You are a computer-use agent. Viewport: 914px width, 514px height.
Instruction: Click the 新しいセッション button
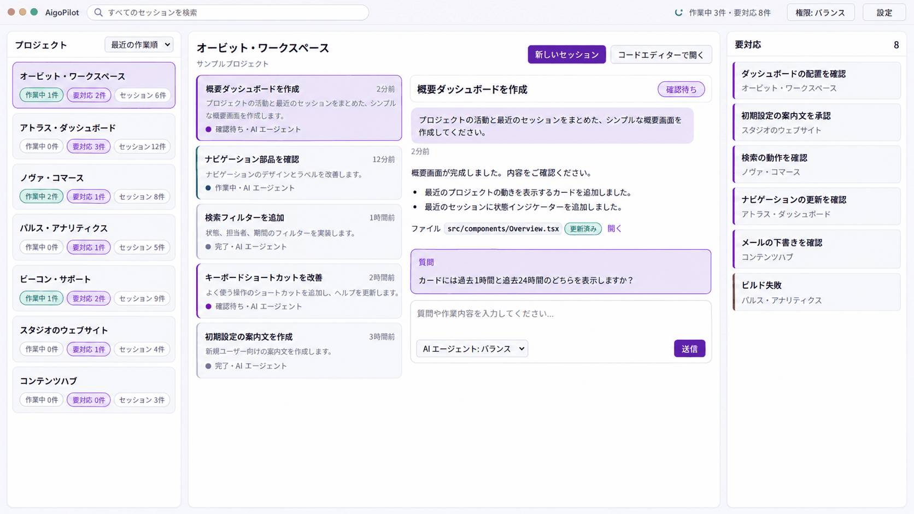(x=566, y=55)
